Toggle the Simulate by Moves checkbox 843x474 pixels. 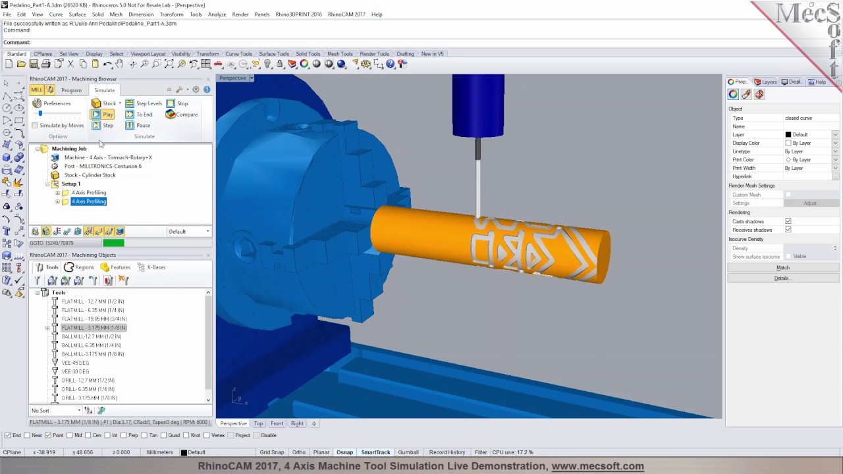(35, 126)
